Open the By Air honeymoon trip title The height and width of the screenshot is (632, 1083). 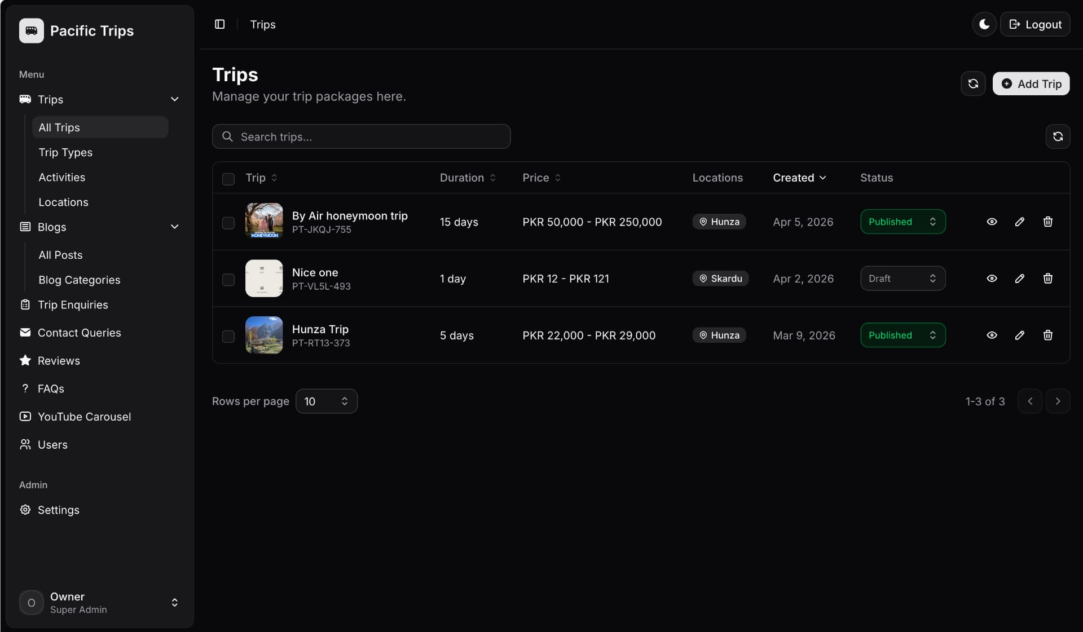pos(350,216)
